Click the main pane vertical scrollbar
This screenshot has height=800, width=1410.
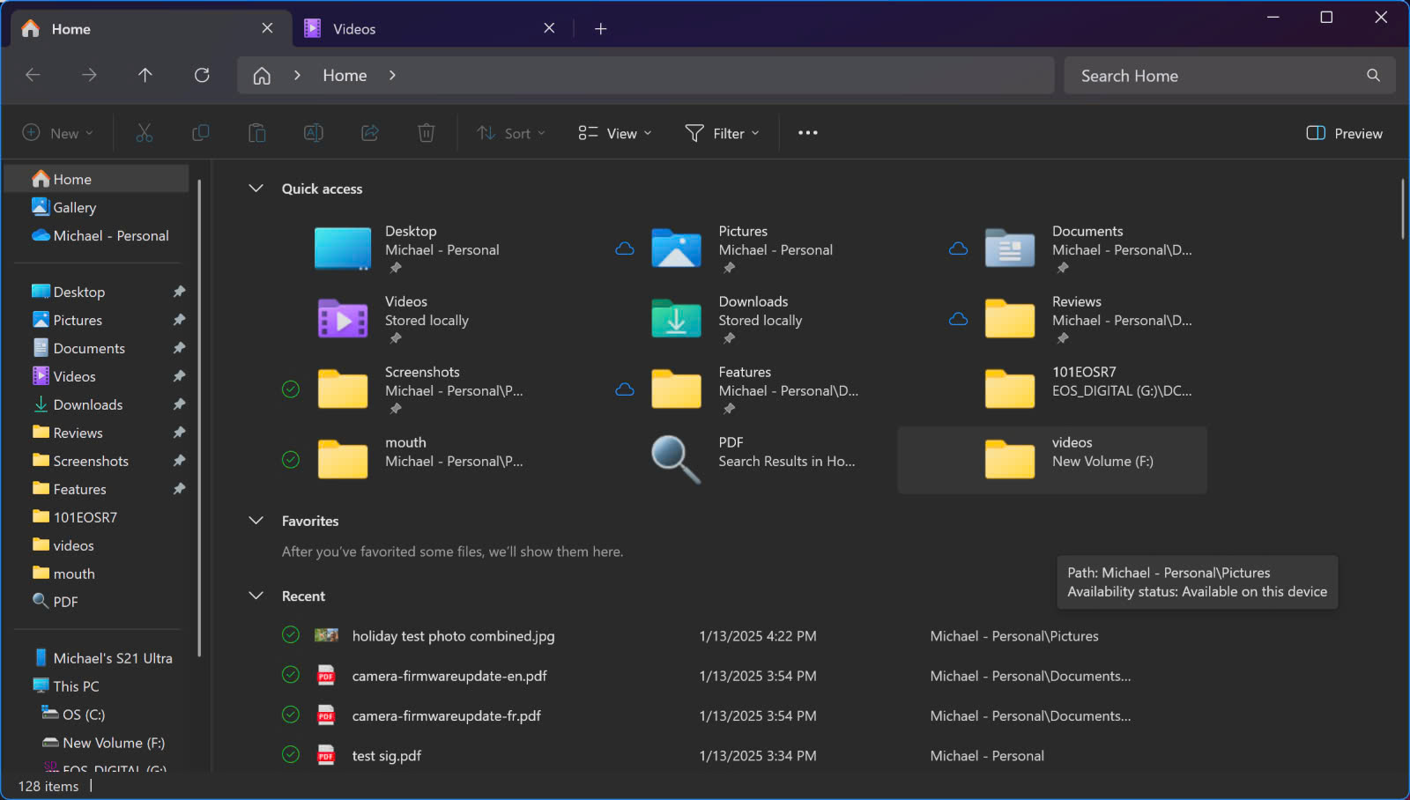[1402, 209]
